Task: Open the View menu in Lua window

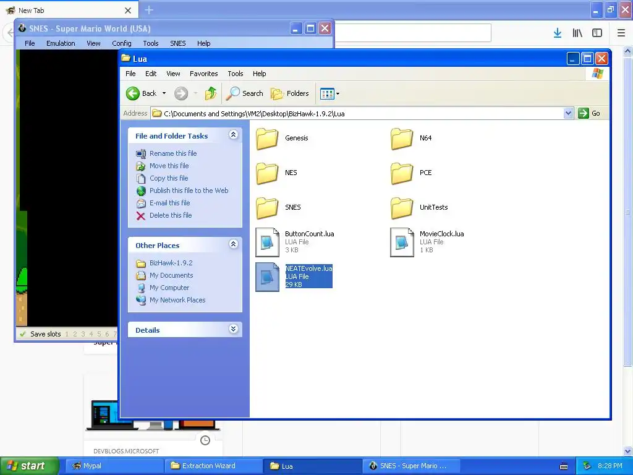Action: click(173, 74)
